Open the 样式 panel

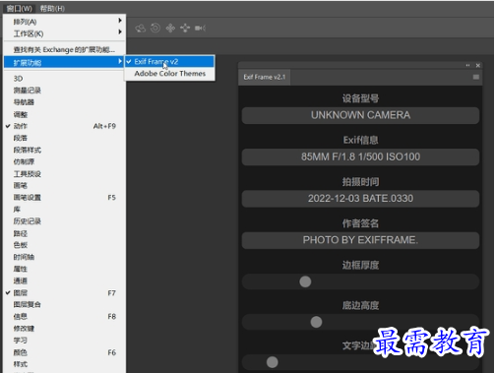65,364
